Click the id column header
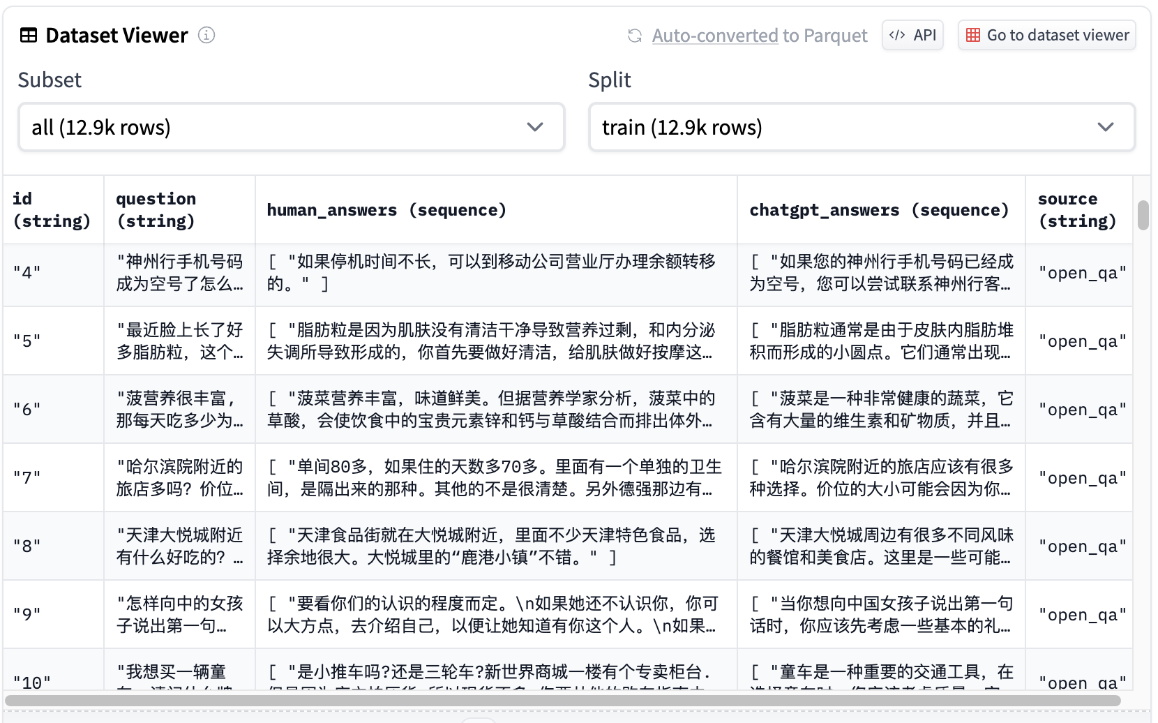Screen dimensions: 1158x723 tap(52, 209)
